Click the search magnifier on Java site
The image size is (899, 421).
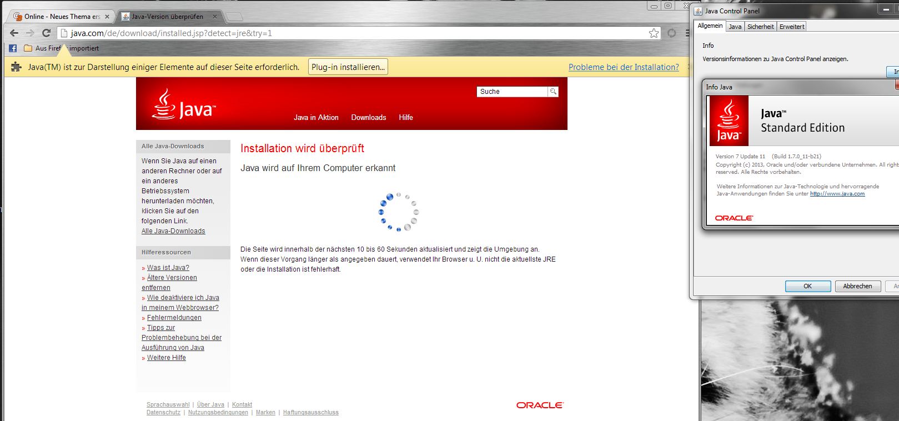tap(553, 92)
